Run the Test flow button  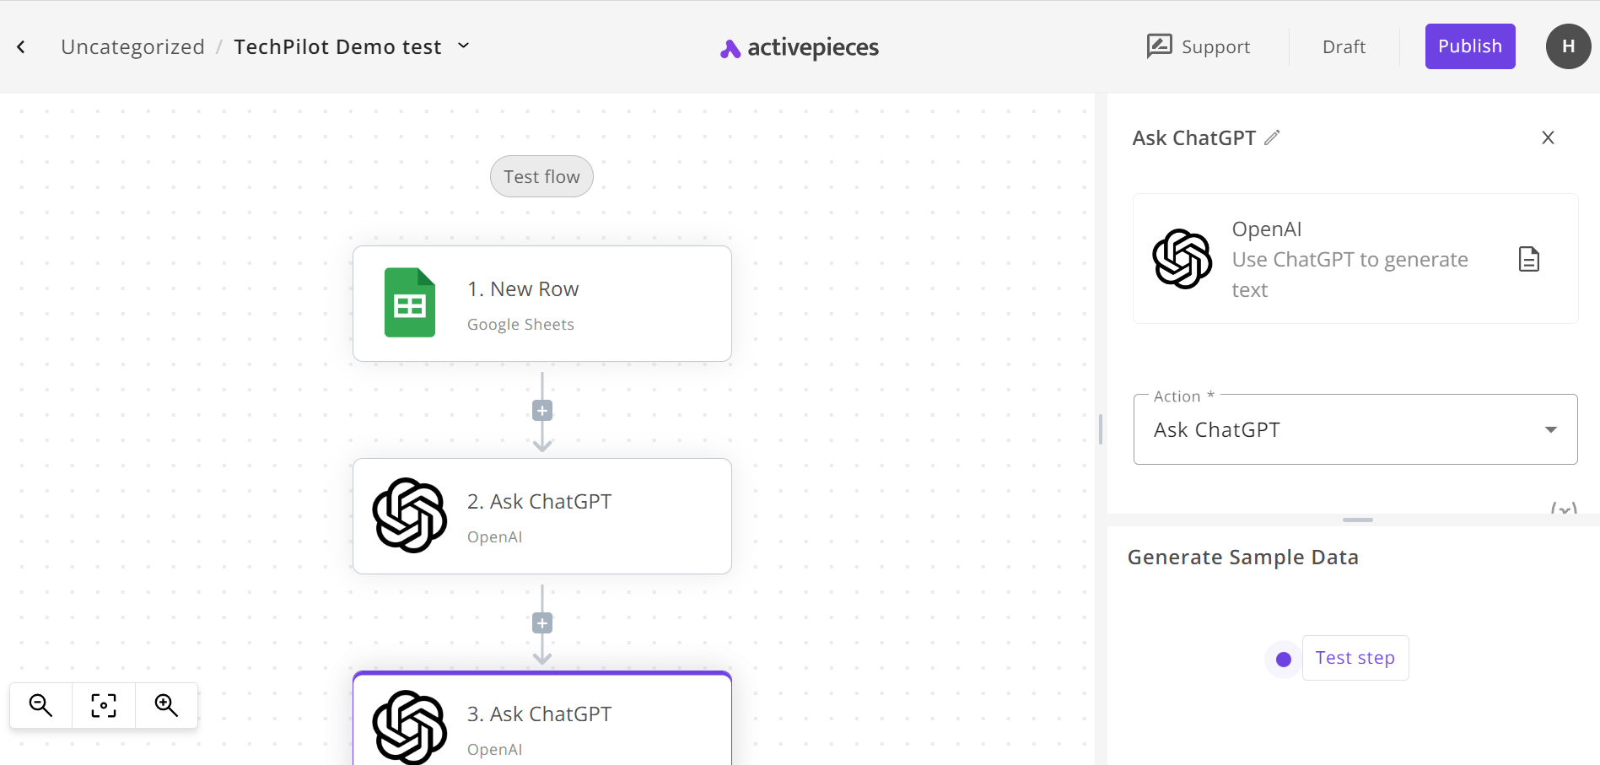(x=541, y=176)
